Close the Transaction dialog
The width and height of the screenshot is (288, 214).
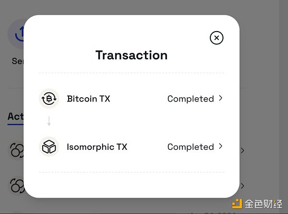pos(216,38)
